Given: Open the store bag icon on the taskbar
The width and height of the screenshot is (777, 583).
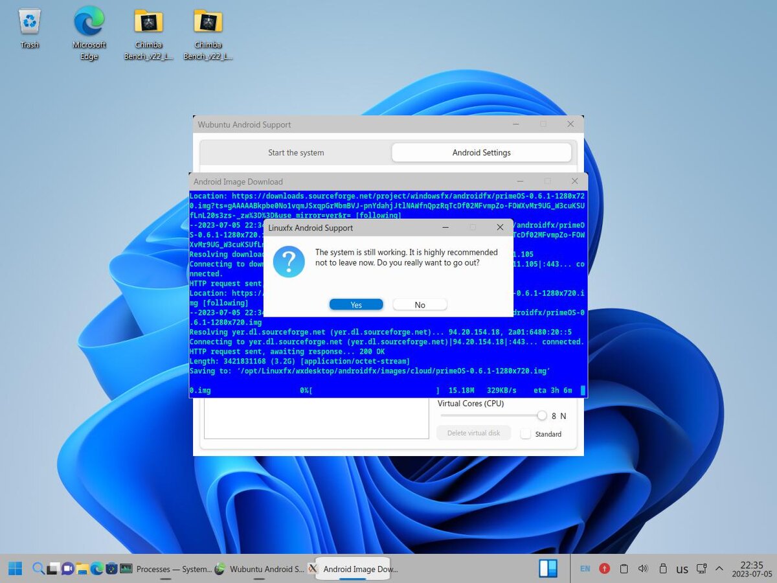Looking at the screenshot, I should (111, 569).
